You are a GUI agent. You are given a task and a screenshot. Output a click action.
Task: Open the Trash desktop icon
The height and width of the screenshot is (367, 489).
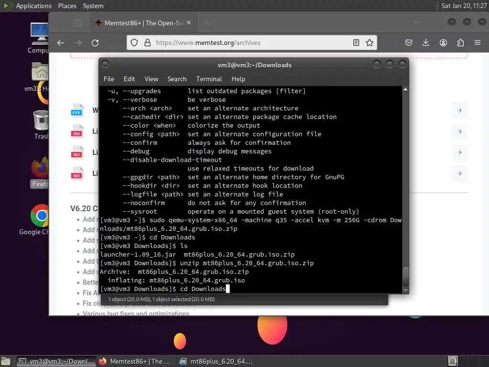(41, 125)
